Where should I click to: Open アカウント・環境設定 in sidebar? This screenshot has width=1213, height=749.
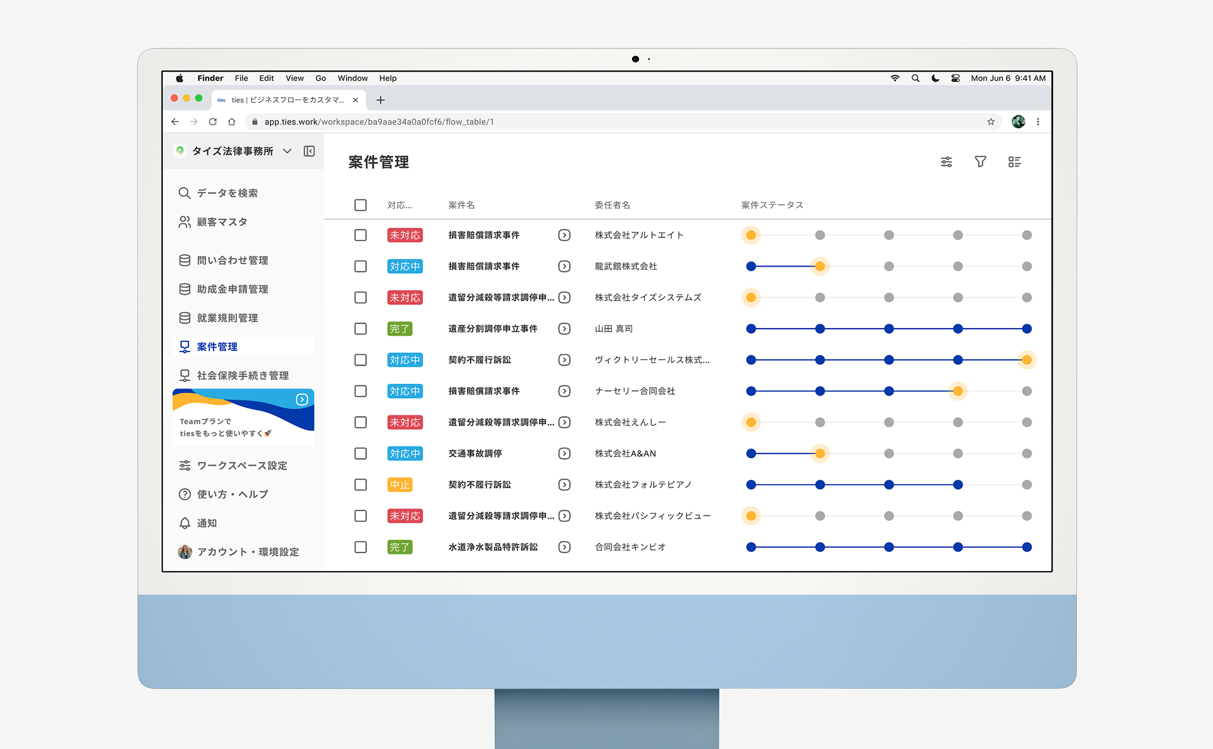[247, 552]
